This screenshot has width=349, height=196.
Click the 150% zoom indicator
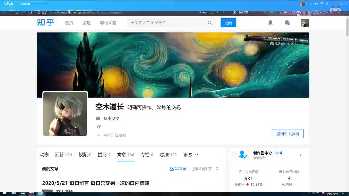(x=203, y=13)
